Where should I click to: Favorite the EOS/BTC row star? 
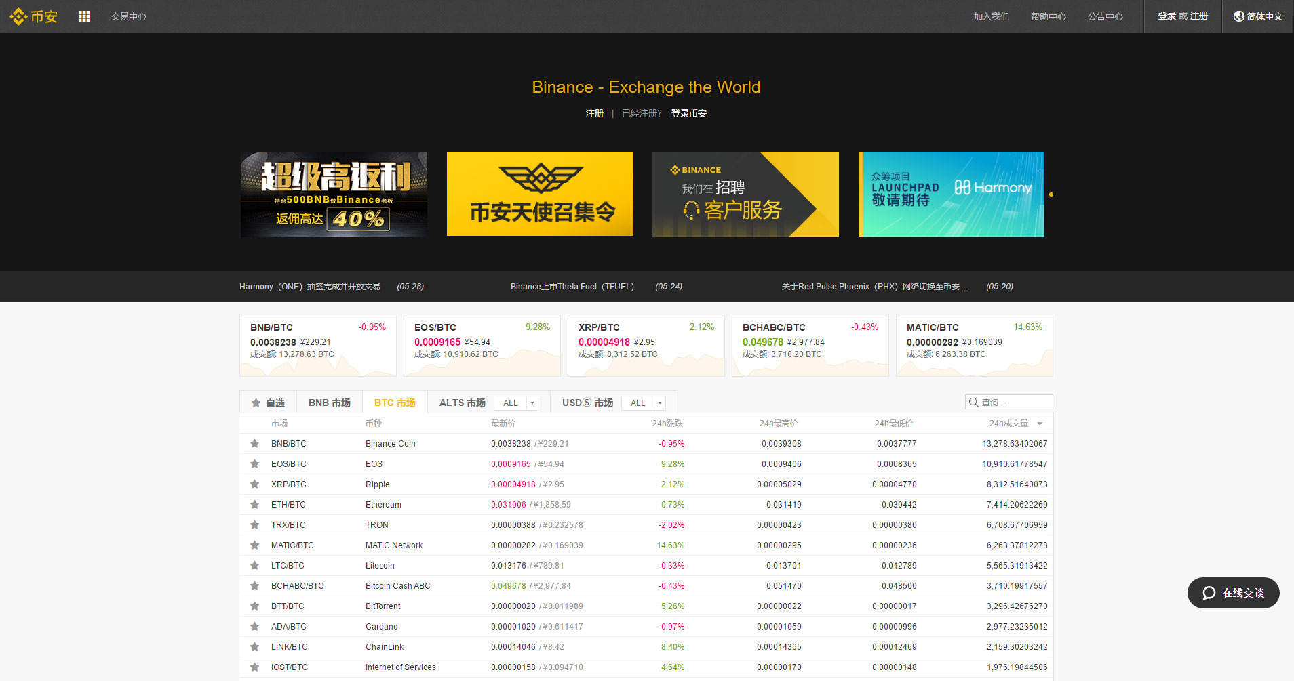coord(254,464)
